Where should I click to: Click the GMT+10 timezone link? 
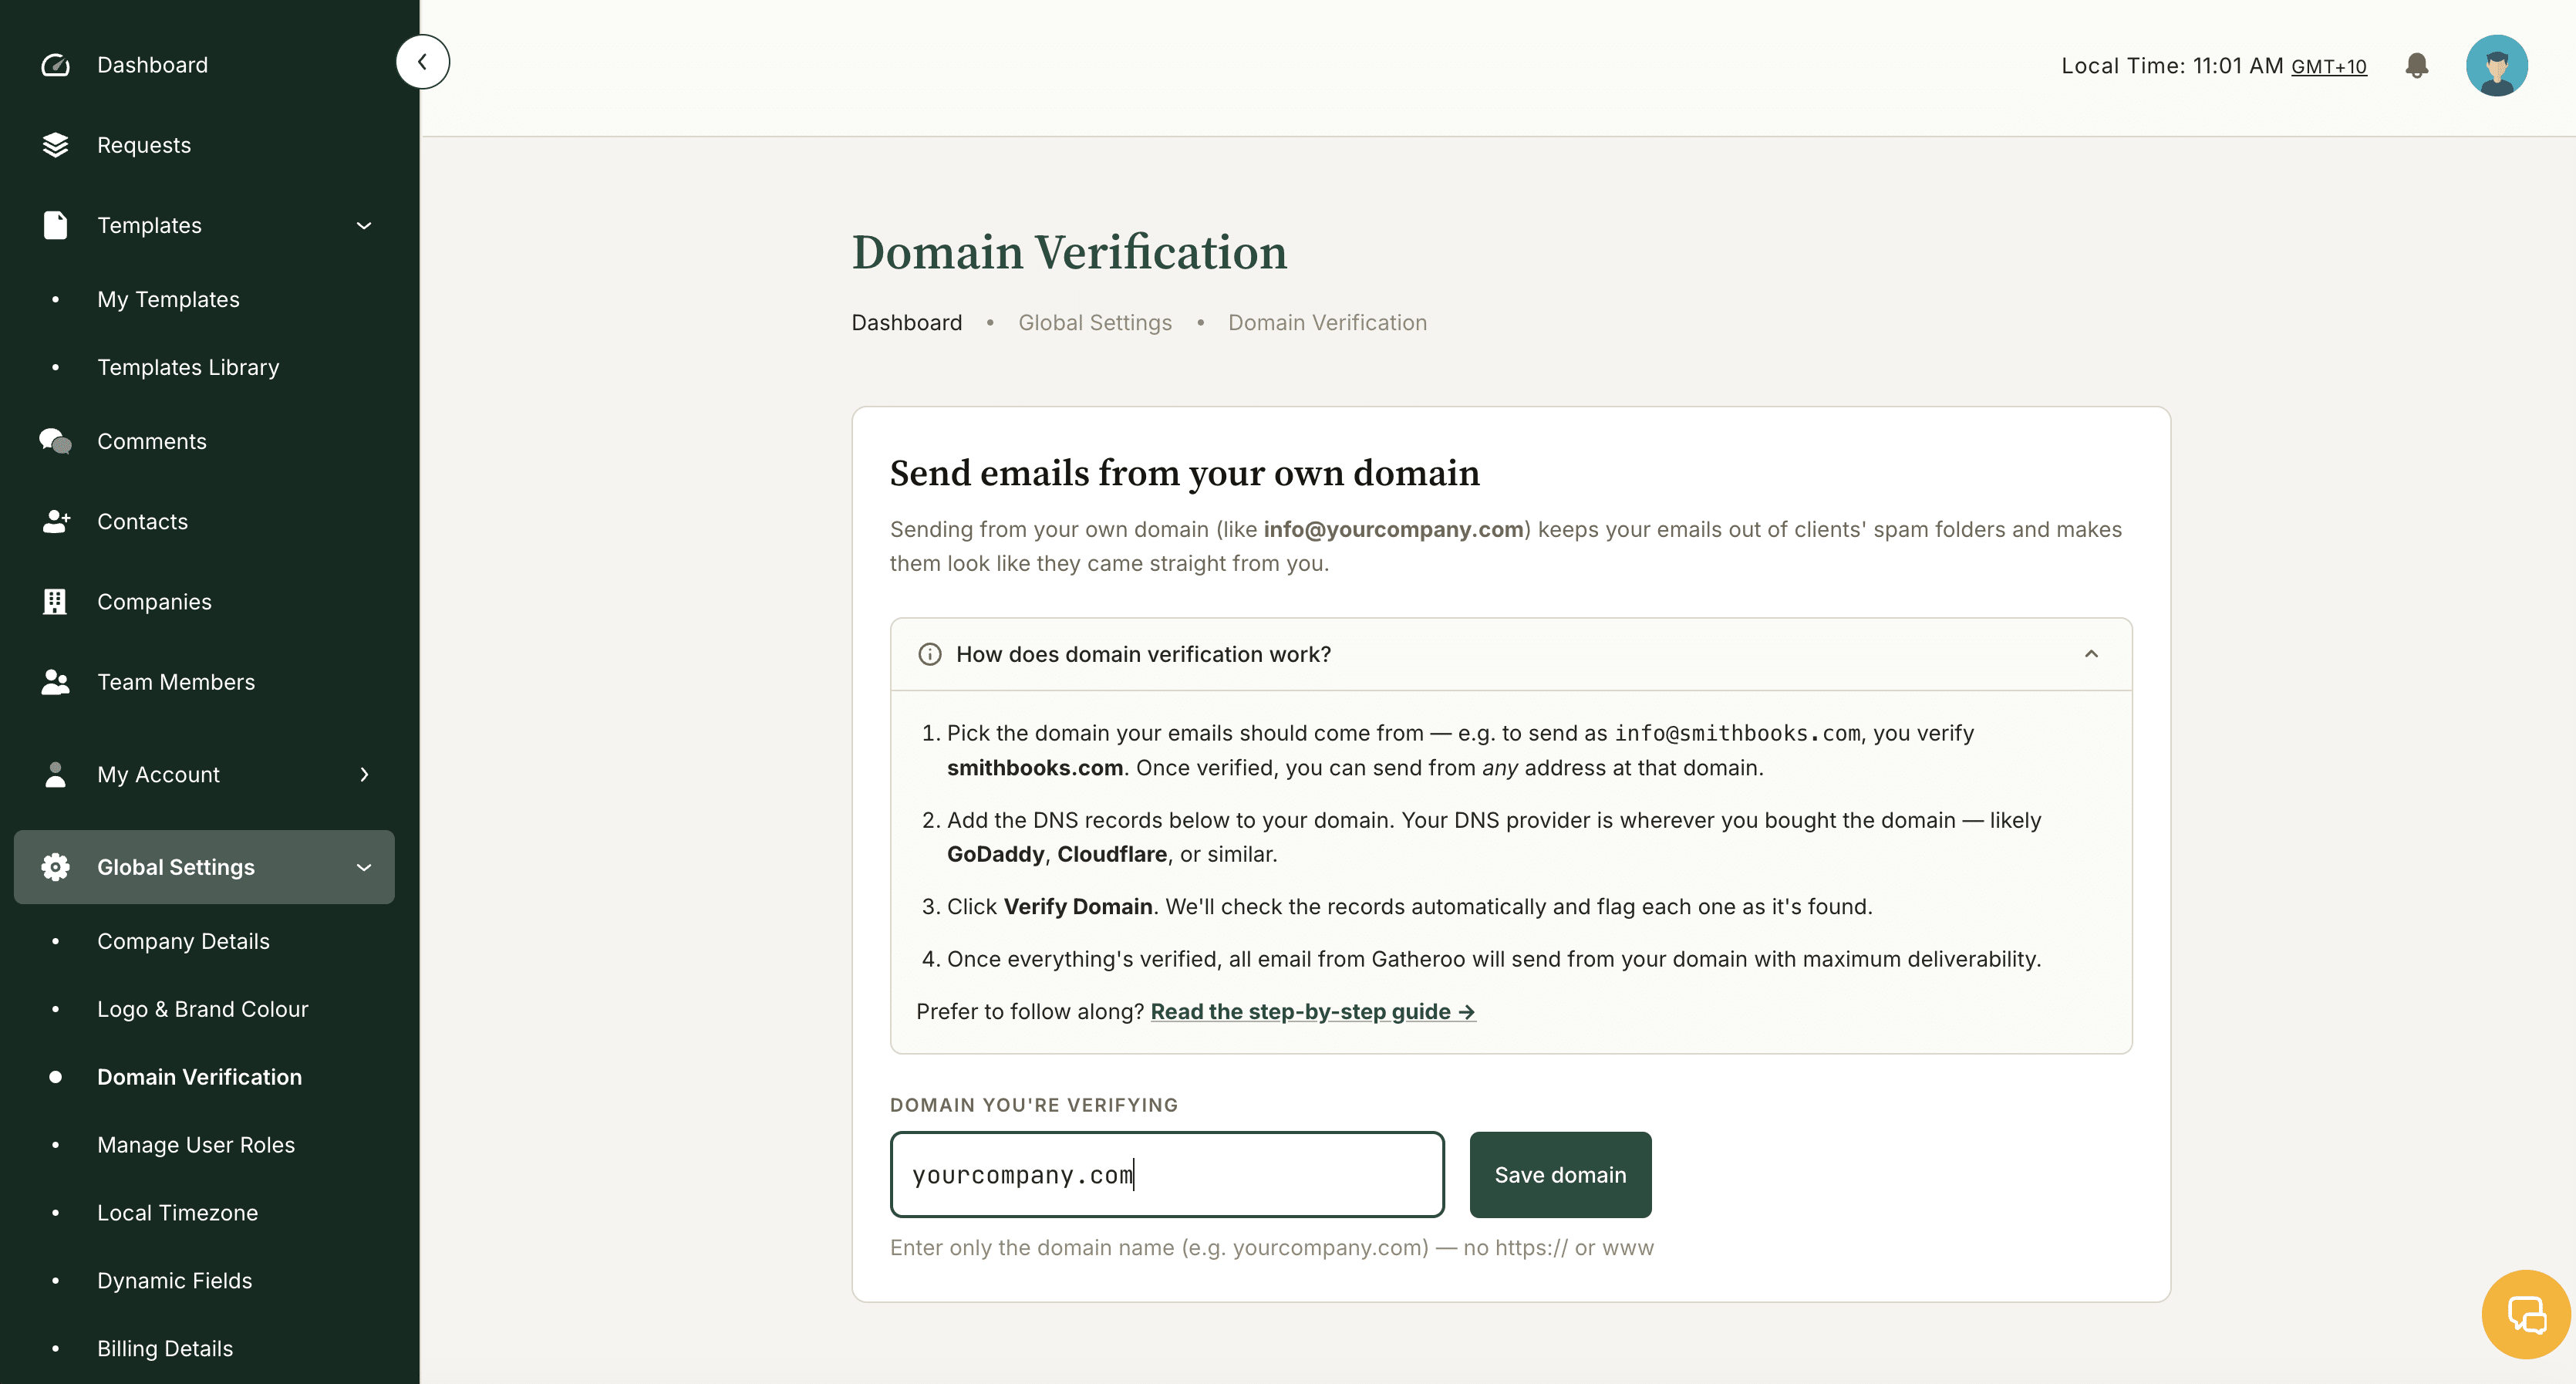click(2329, 66)
